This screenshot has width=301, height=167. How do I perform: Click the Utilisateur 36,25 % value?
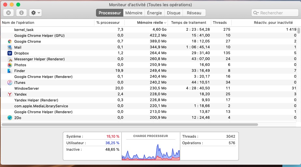click(112, 143)
